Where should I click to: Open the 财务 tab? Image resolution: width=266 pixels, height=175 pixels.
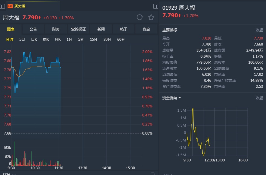(56, 29)
